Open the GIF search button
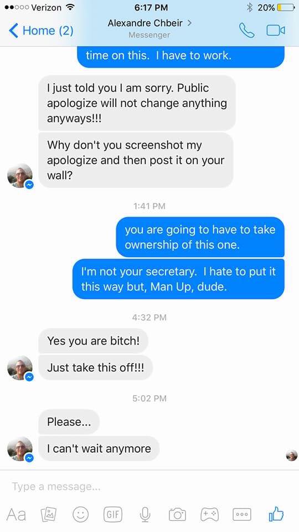 [x=113, y=514]
